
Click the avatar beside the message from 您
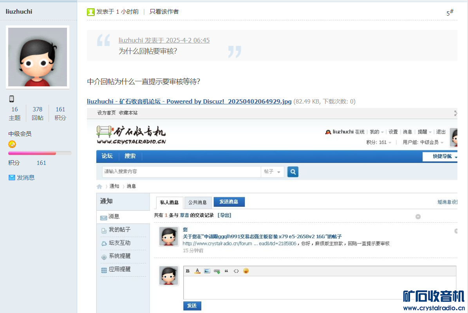168,236
